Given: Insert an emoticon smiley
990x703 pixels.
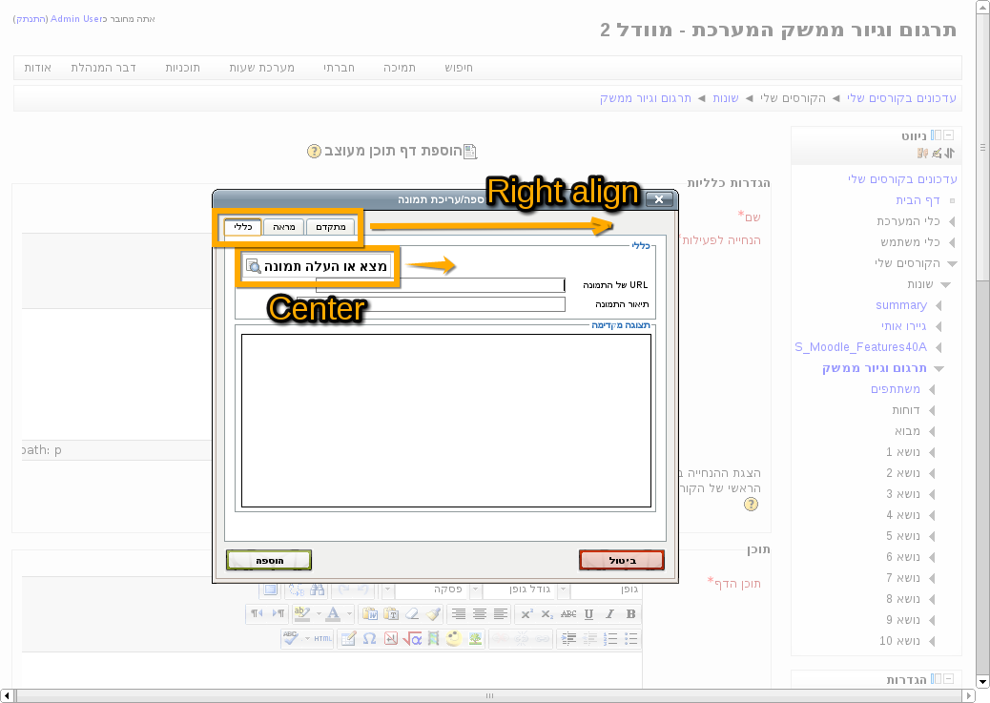Looking at the screenshot, I should [x=454, y=639].
